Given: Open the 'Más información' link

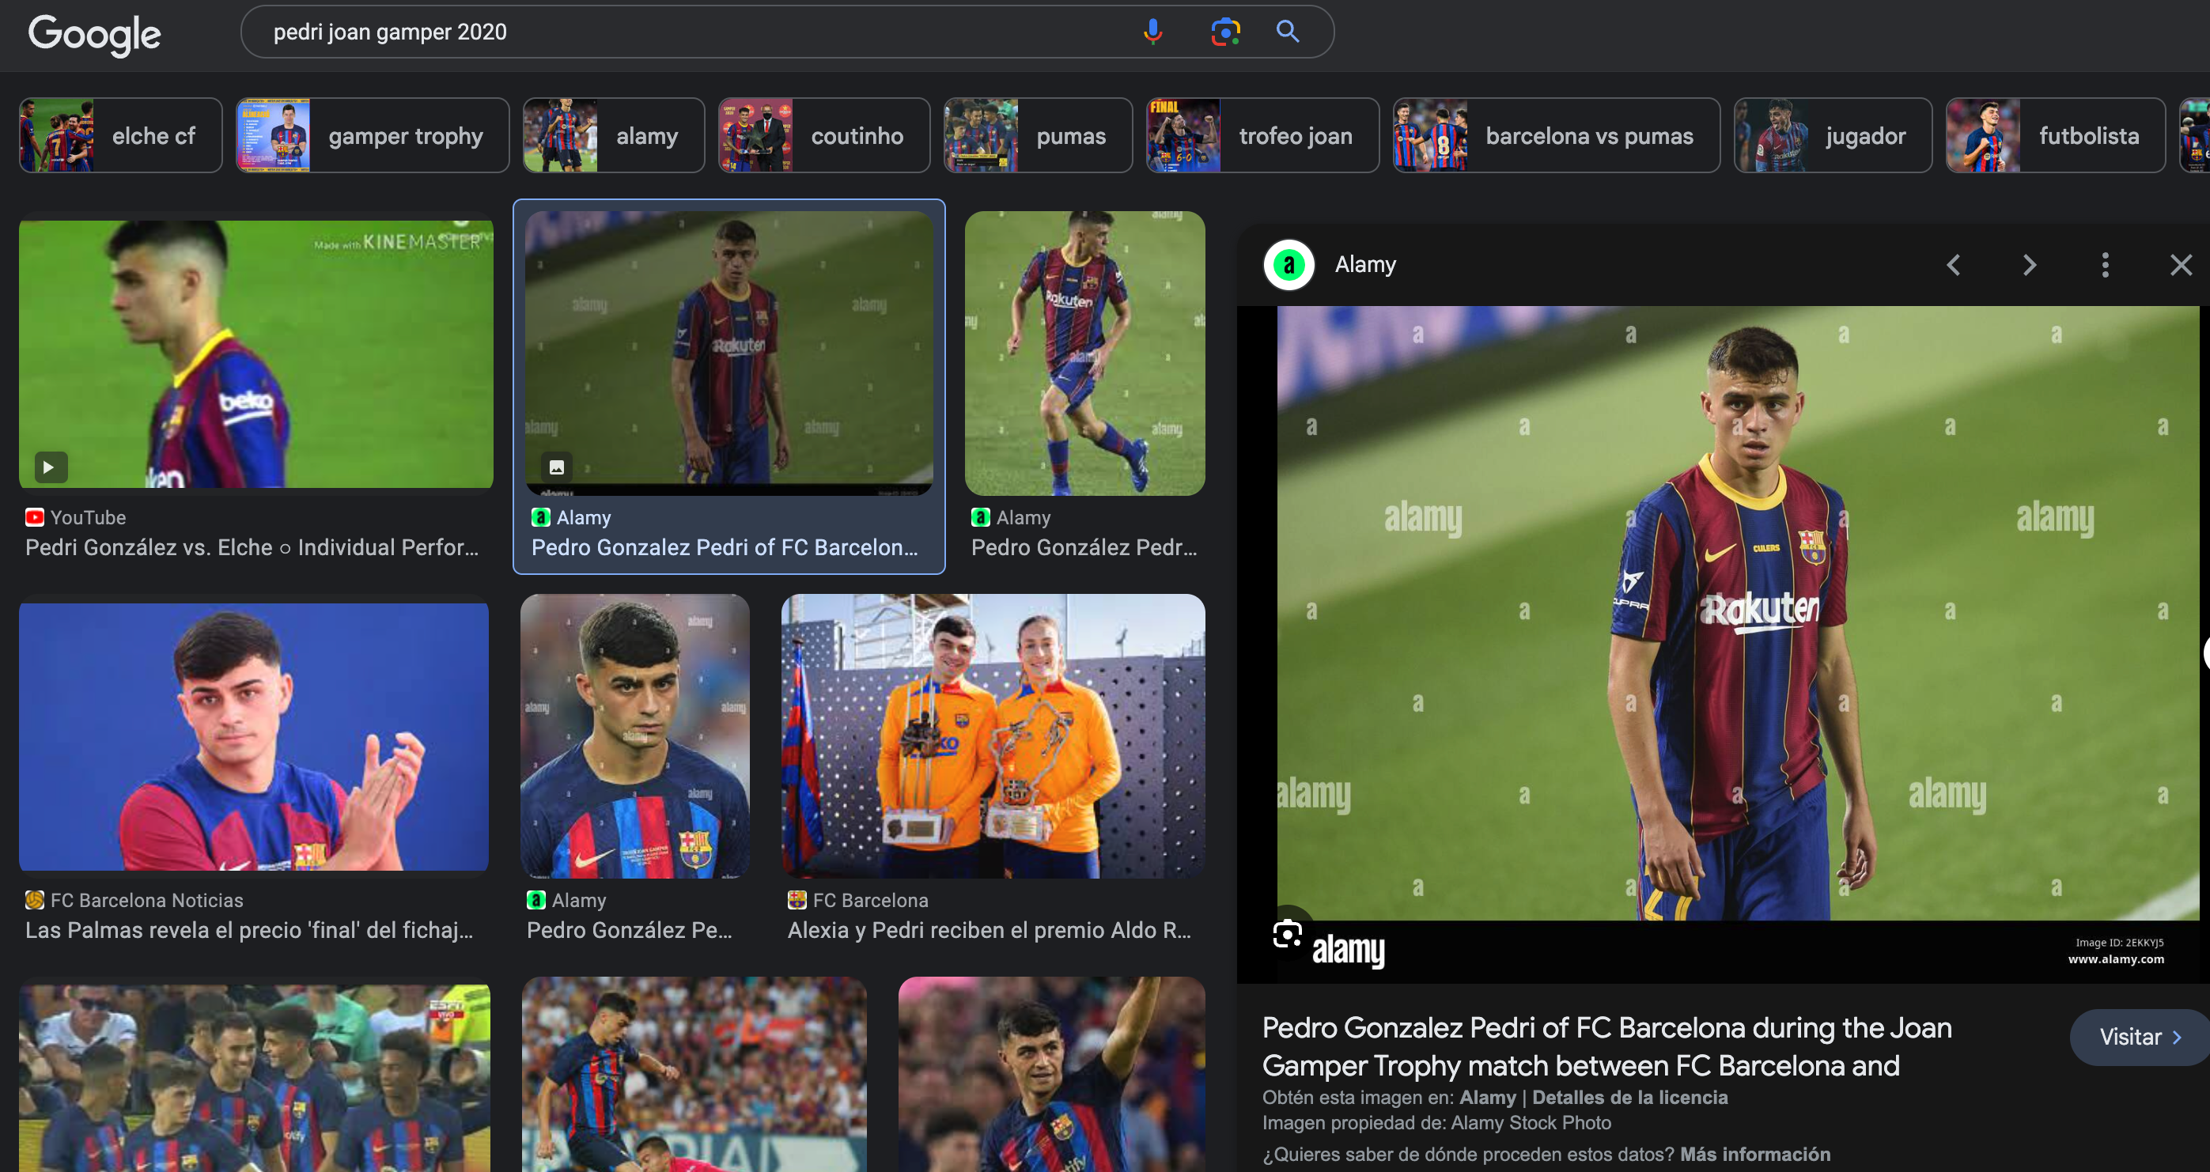Looking at the screenshot, I should pos(1754,1154).
